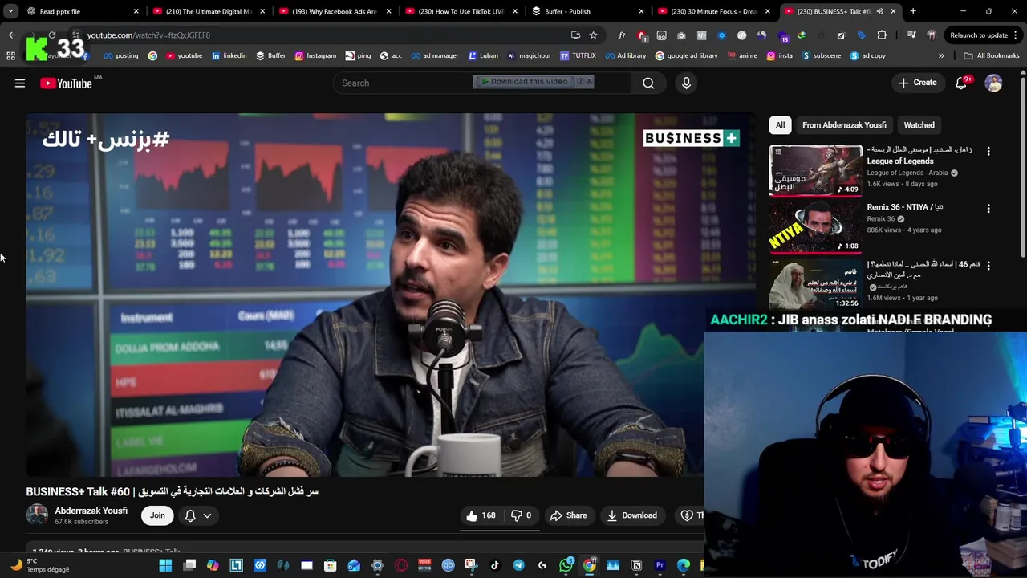Open options for Remix 36 NTIYA video
The width and height of the screenshot is (1027, 578).
tap(988, 208)
